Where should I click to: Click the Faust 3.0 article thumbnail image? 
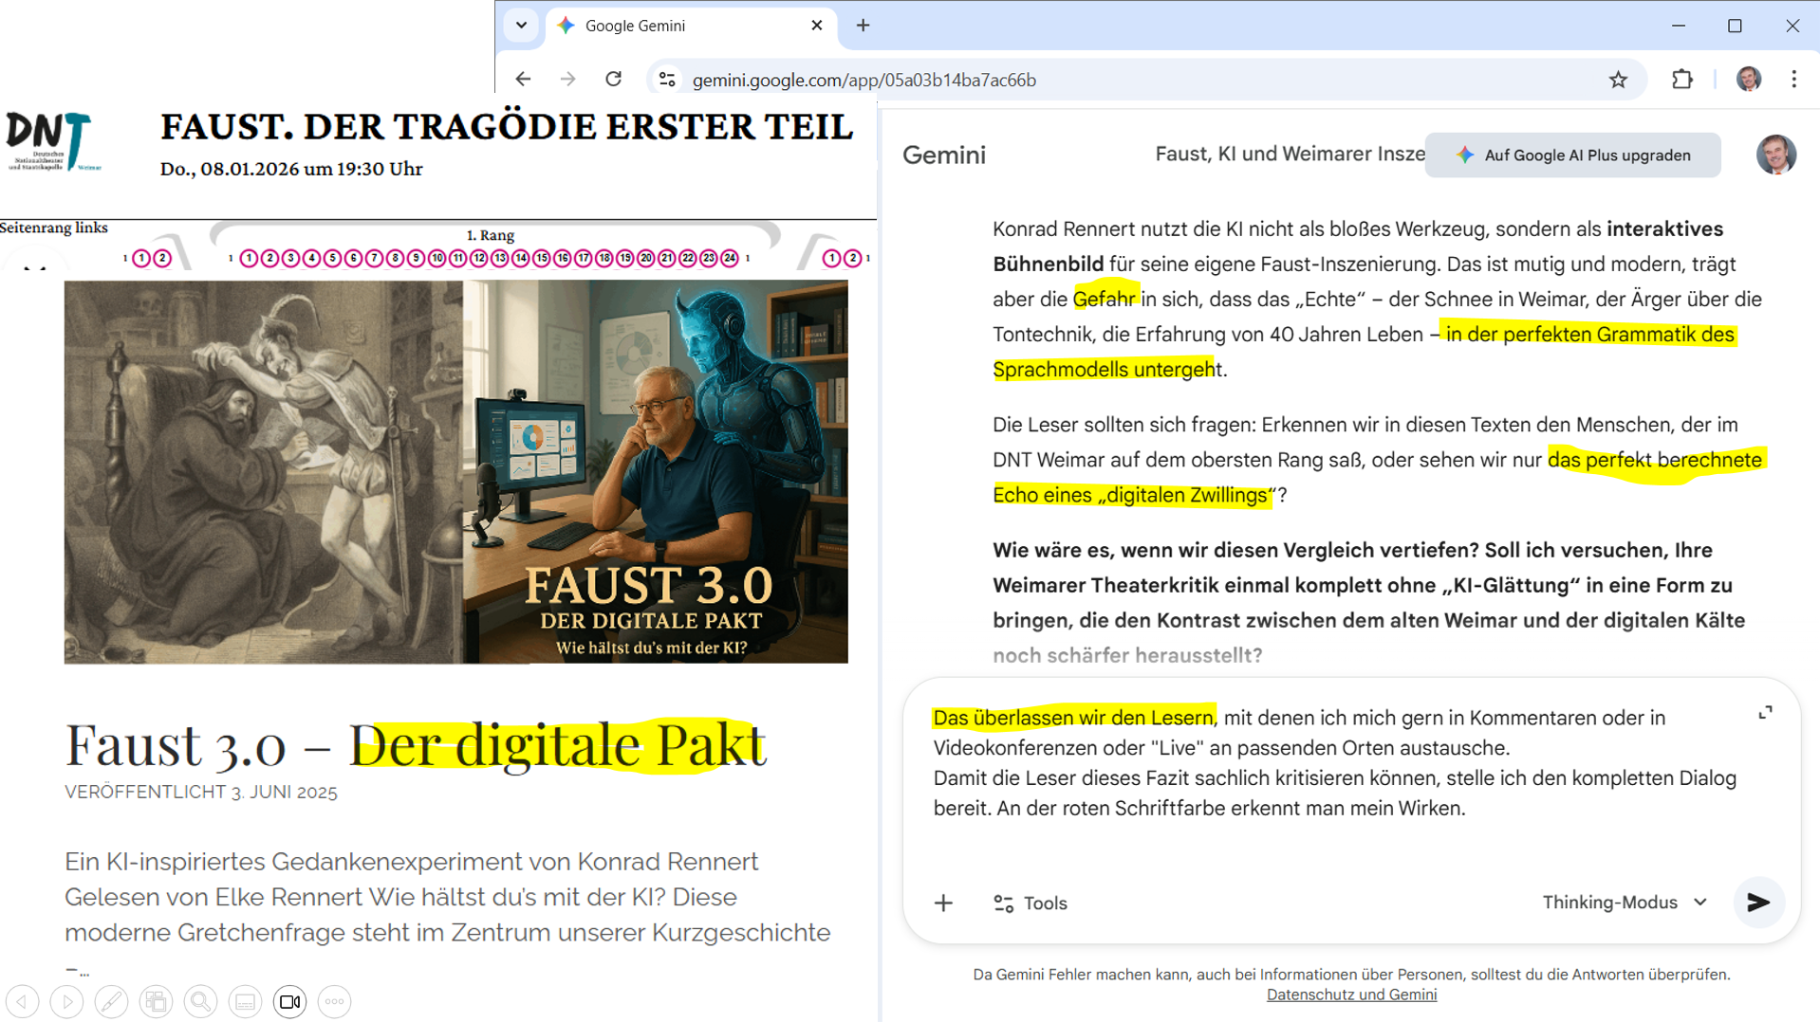click(x=455, y=471)
